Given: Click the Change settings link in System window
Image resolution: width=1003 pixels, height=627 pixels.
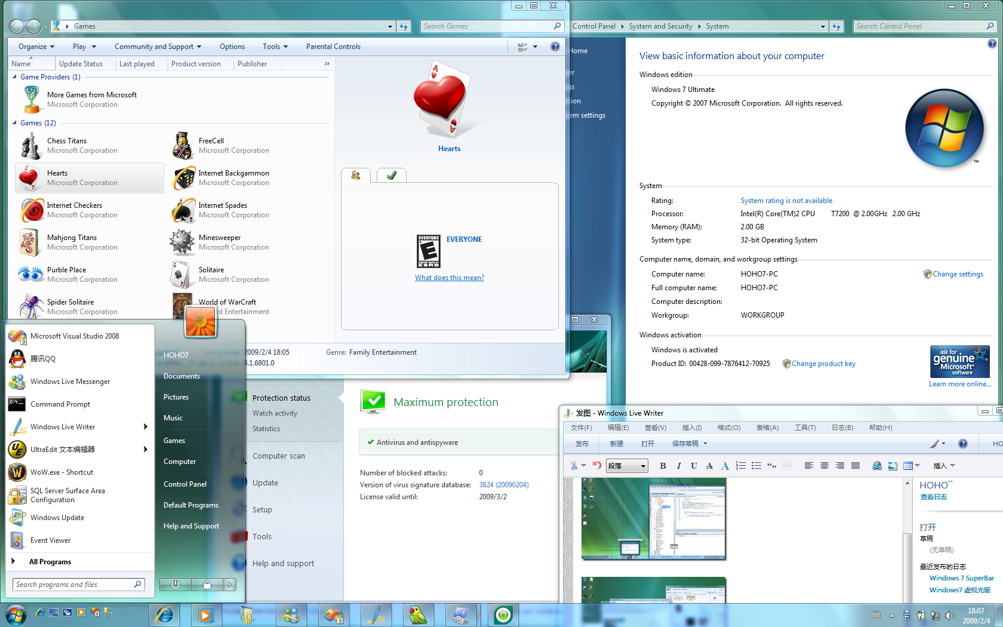Looking at the screenshot, I should point(958,274).
